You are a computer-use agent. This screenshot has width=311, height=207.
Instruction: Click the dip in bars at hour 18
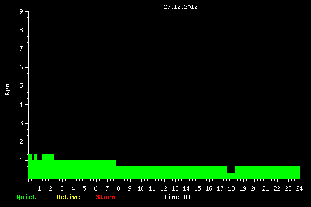pos(231,170)
